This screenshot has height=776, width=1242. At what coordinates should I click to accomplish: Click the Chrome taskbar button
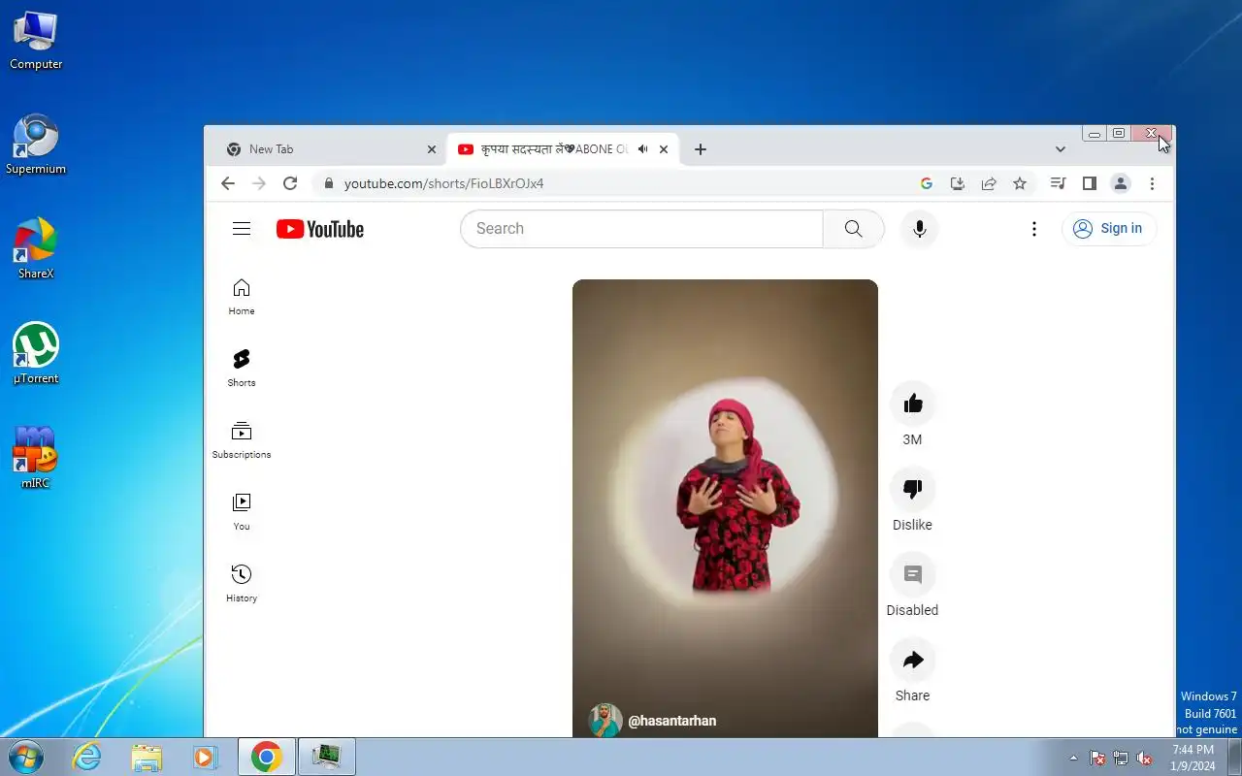point(267,757)
